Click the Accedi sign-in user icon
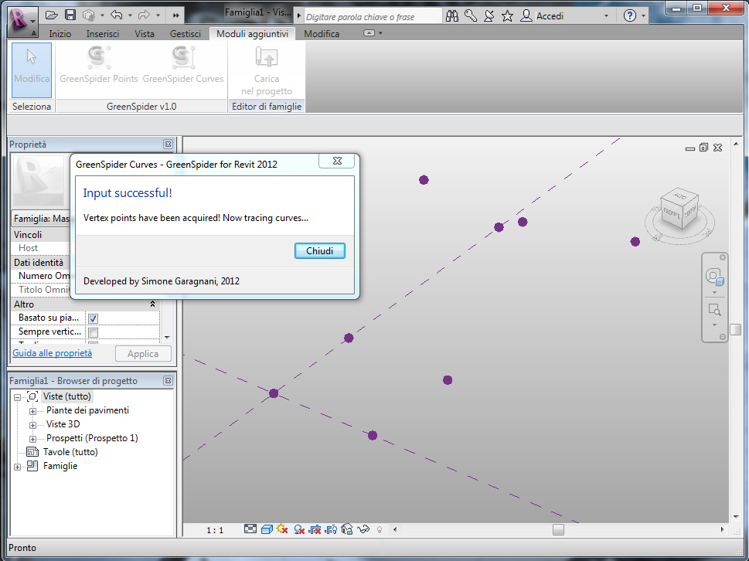The height and width of the screenshot is (561, 749). (526, 15)
